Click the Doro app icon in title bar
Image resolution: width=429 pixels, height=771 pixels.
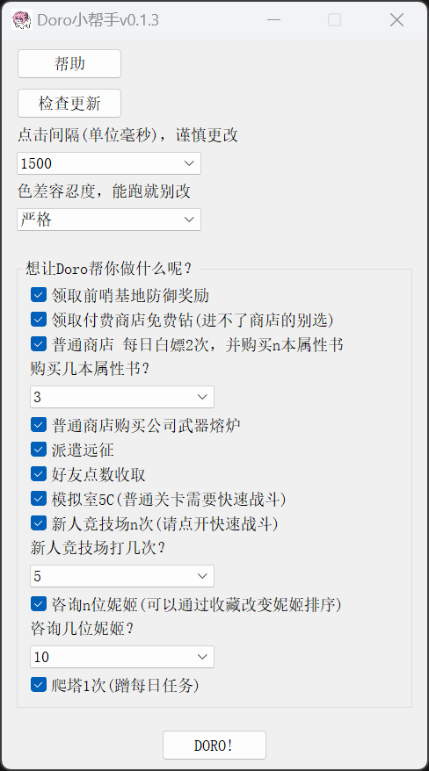[x=22, y=19]
